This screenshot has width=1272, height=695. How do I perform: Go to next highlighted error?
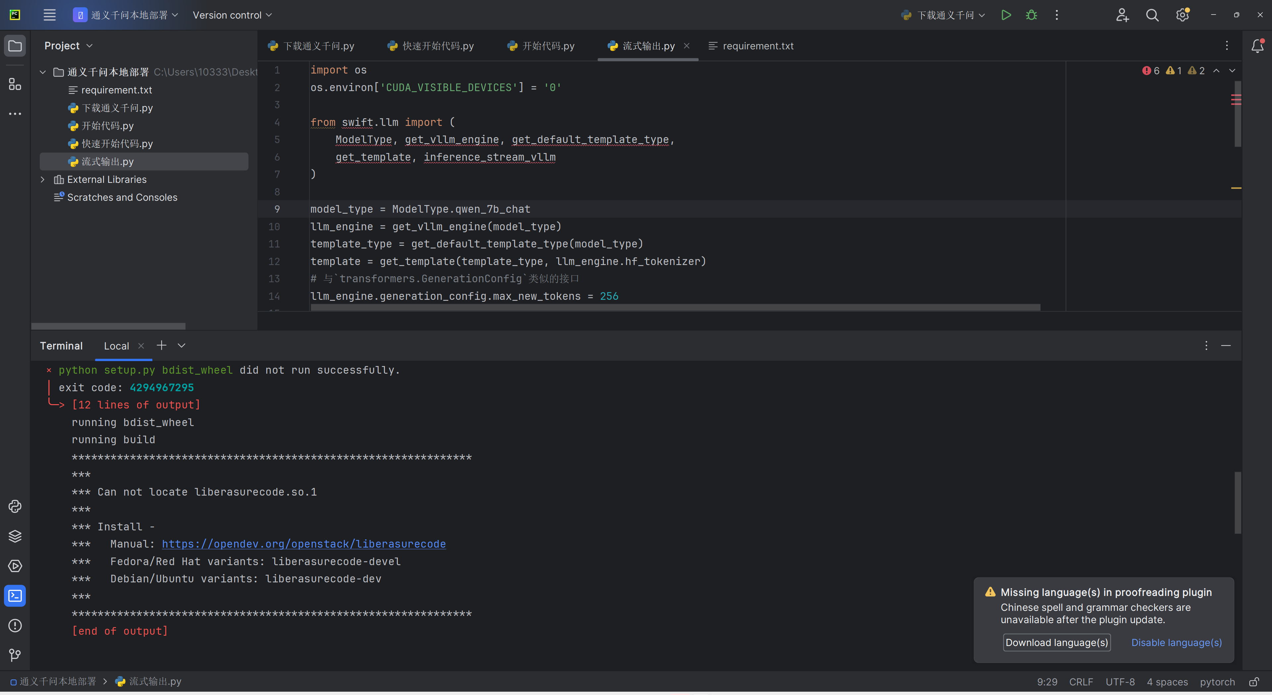pyautogui.click(x=1232, y=71)
